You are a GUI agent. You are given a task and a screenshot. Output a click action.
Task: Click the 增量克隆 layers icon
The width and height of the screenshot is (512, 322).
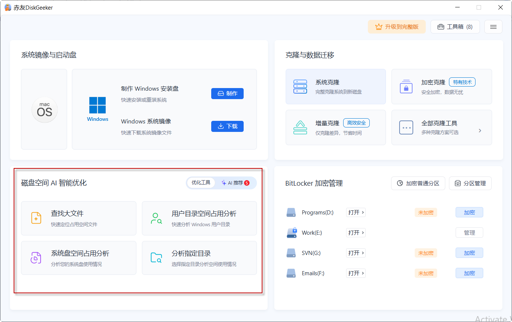[x=300, y=127]
